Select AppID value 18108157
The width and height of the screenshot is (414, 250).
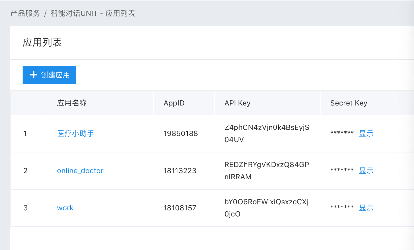tap(180, 208)
